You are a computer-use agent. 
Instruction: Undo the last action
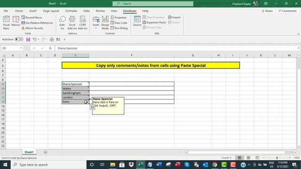point(34,39)
